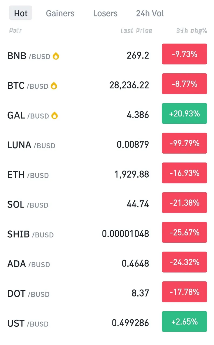Image resolution: width=214 pixels, height=345 pixels.
Task: Select the SHIB/BUSD pair
Action: pos(107,234)
